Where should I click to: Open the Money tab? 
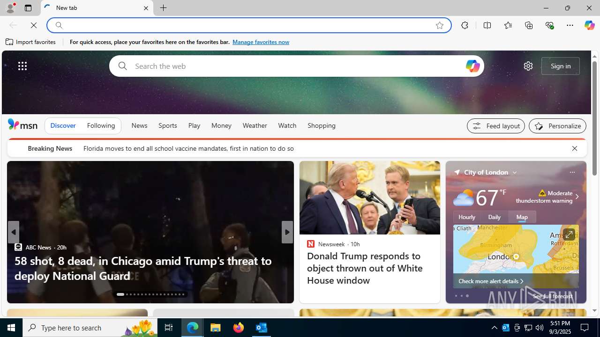point(221,125)
